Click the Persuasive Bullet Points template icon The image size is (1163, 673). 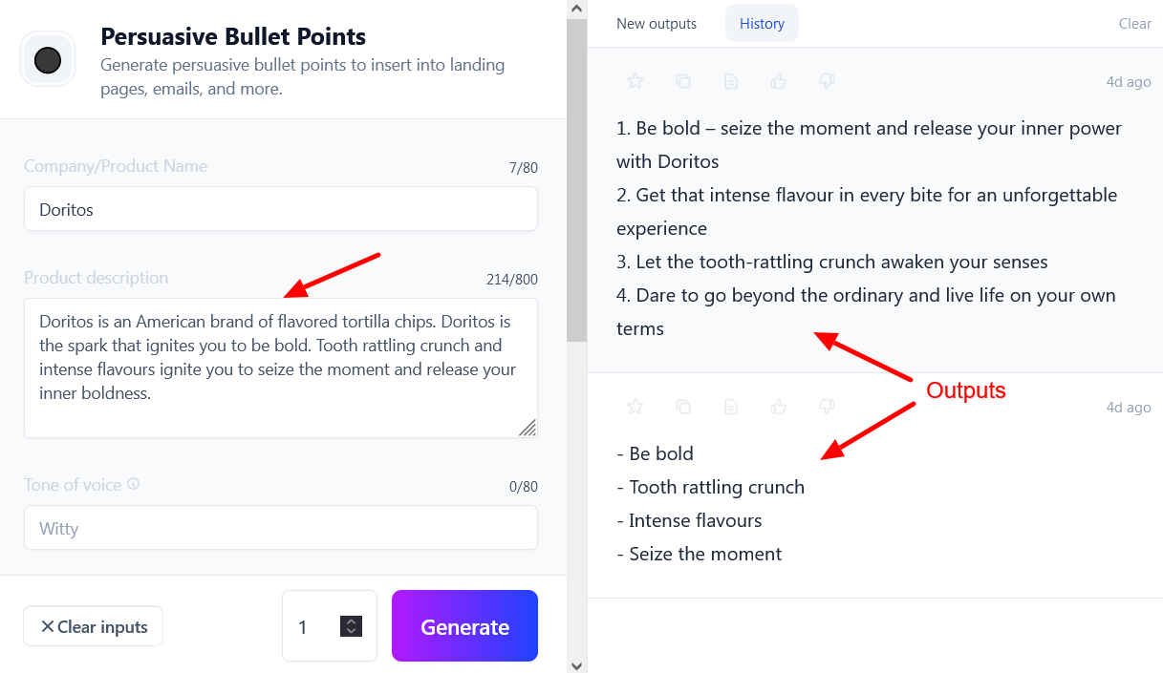(48, 61)
